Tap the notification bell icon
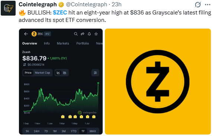 tap(89, 34)
